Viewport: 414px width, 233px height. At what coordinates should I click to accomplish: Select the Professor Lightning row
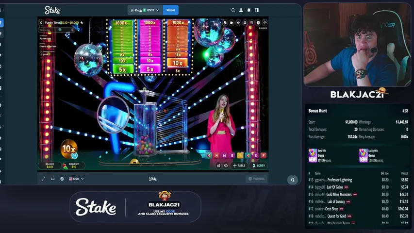[x=358, y=180]
